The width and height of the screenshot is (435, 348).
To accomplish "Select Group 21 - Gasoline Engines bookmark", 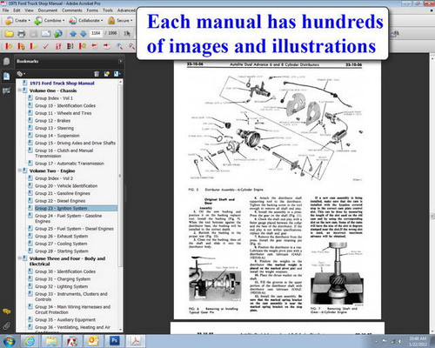I will [63, 193].
